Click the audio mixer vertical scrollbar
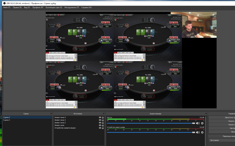The image size is (235, 146). click(x=205, y=131)
